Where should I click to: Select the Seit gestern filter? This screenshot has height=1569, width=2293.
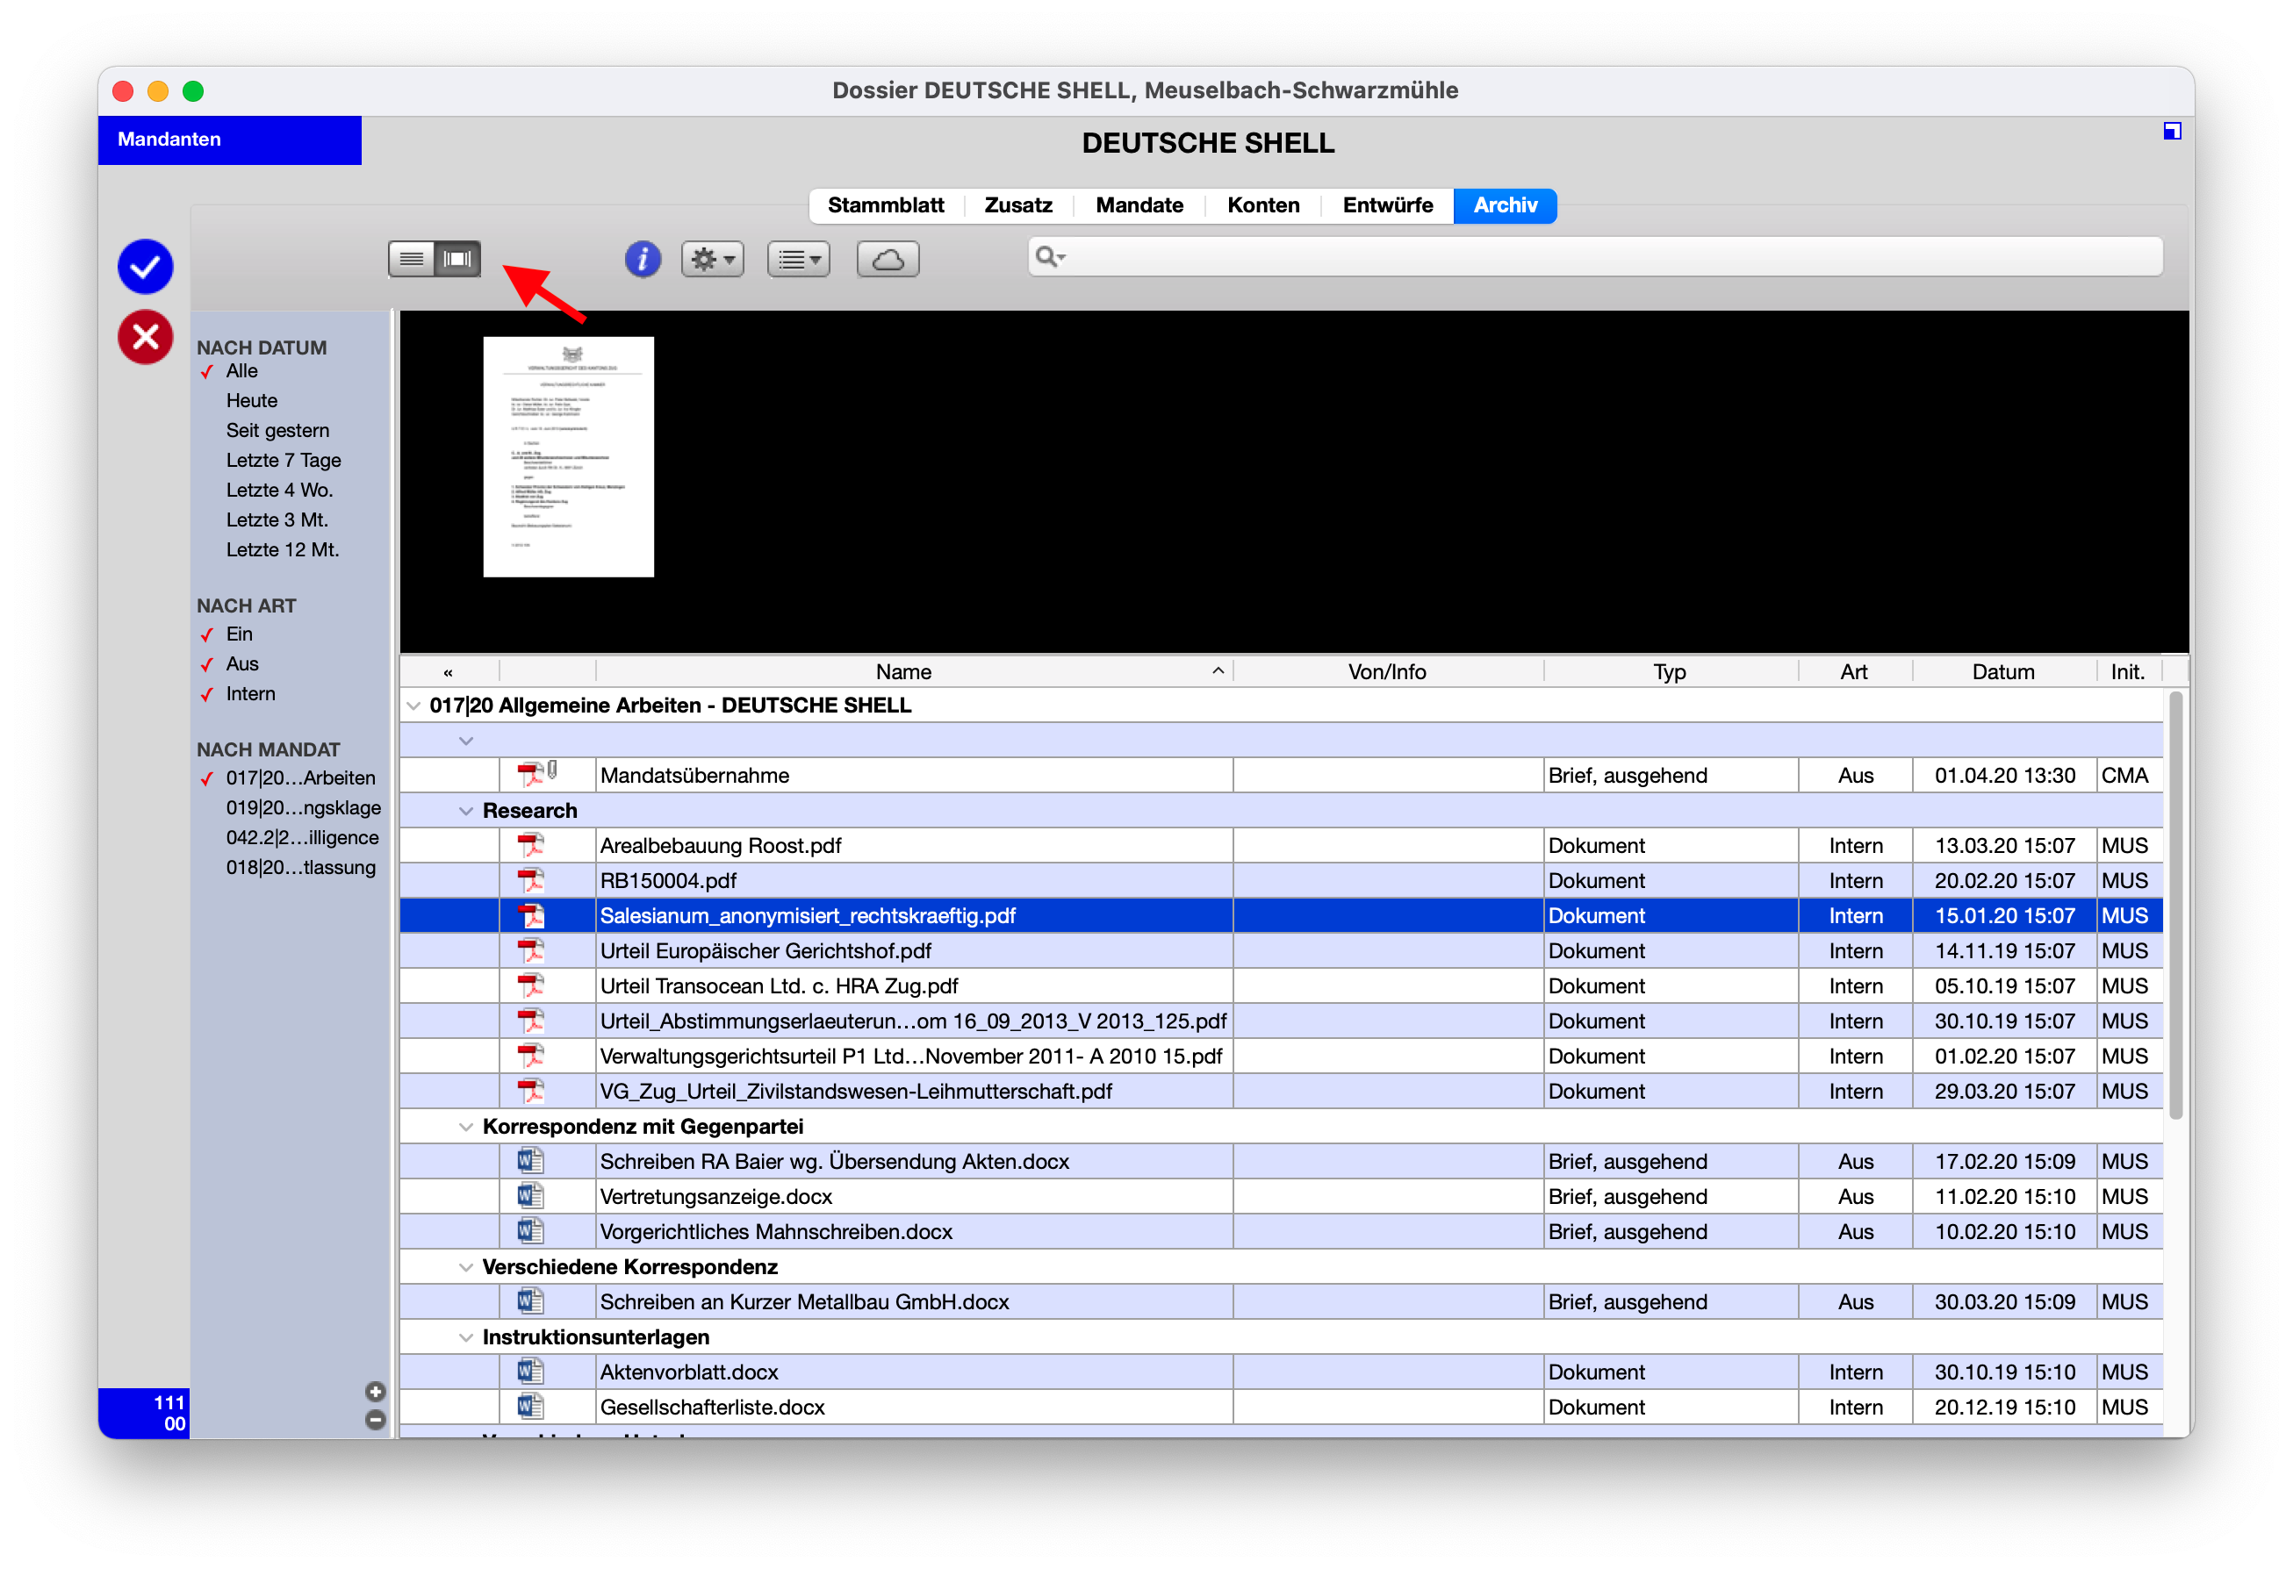277,430
